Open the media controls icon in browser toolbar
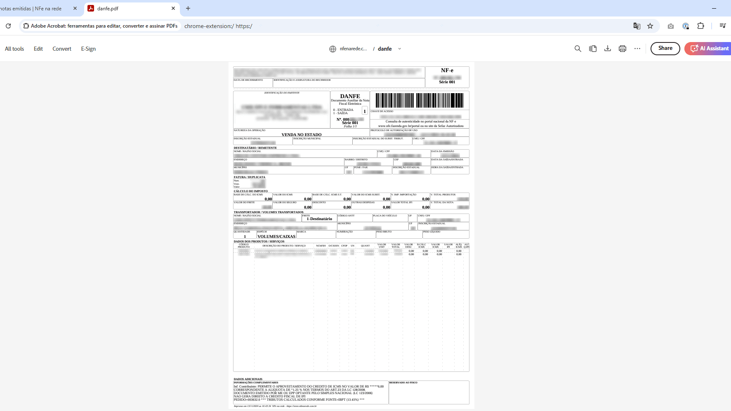 pyautogui.click(x=722, y=26)
